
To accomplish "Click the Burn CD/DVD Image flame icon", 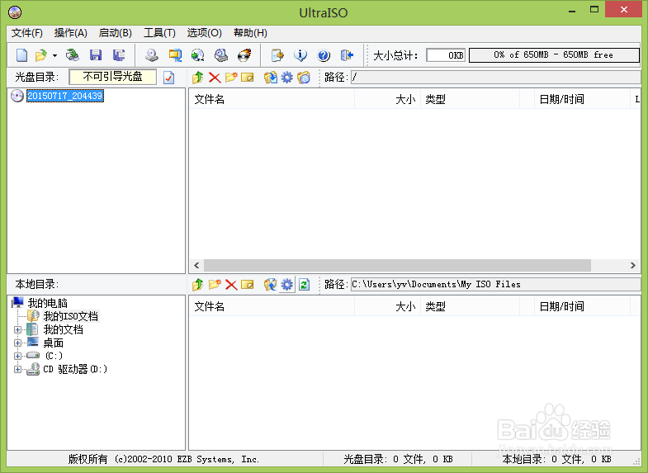I will pos(244,55).
